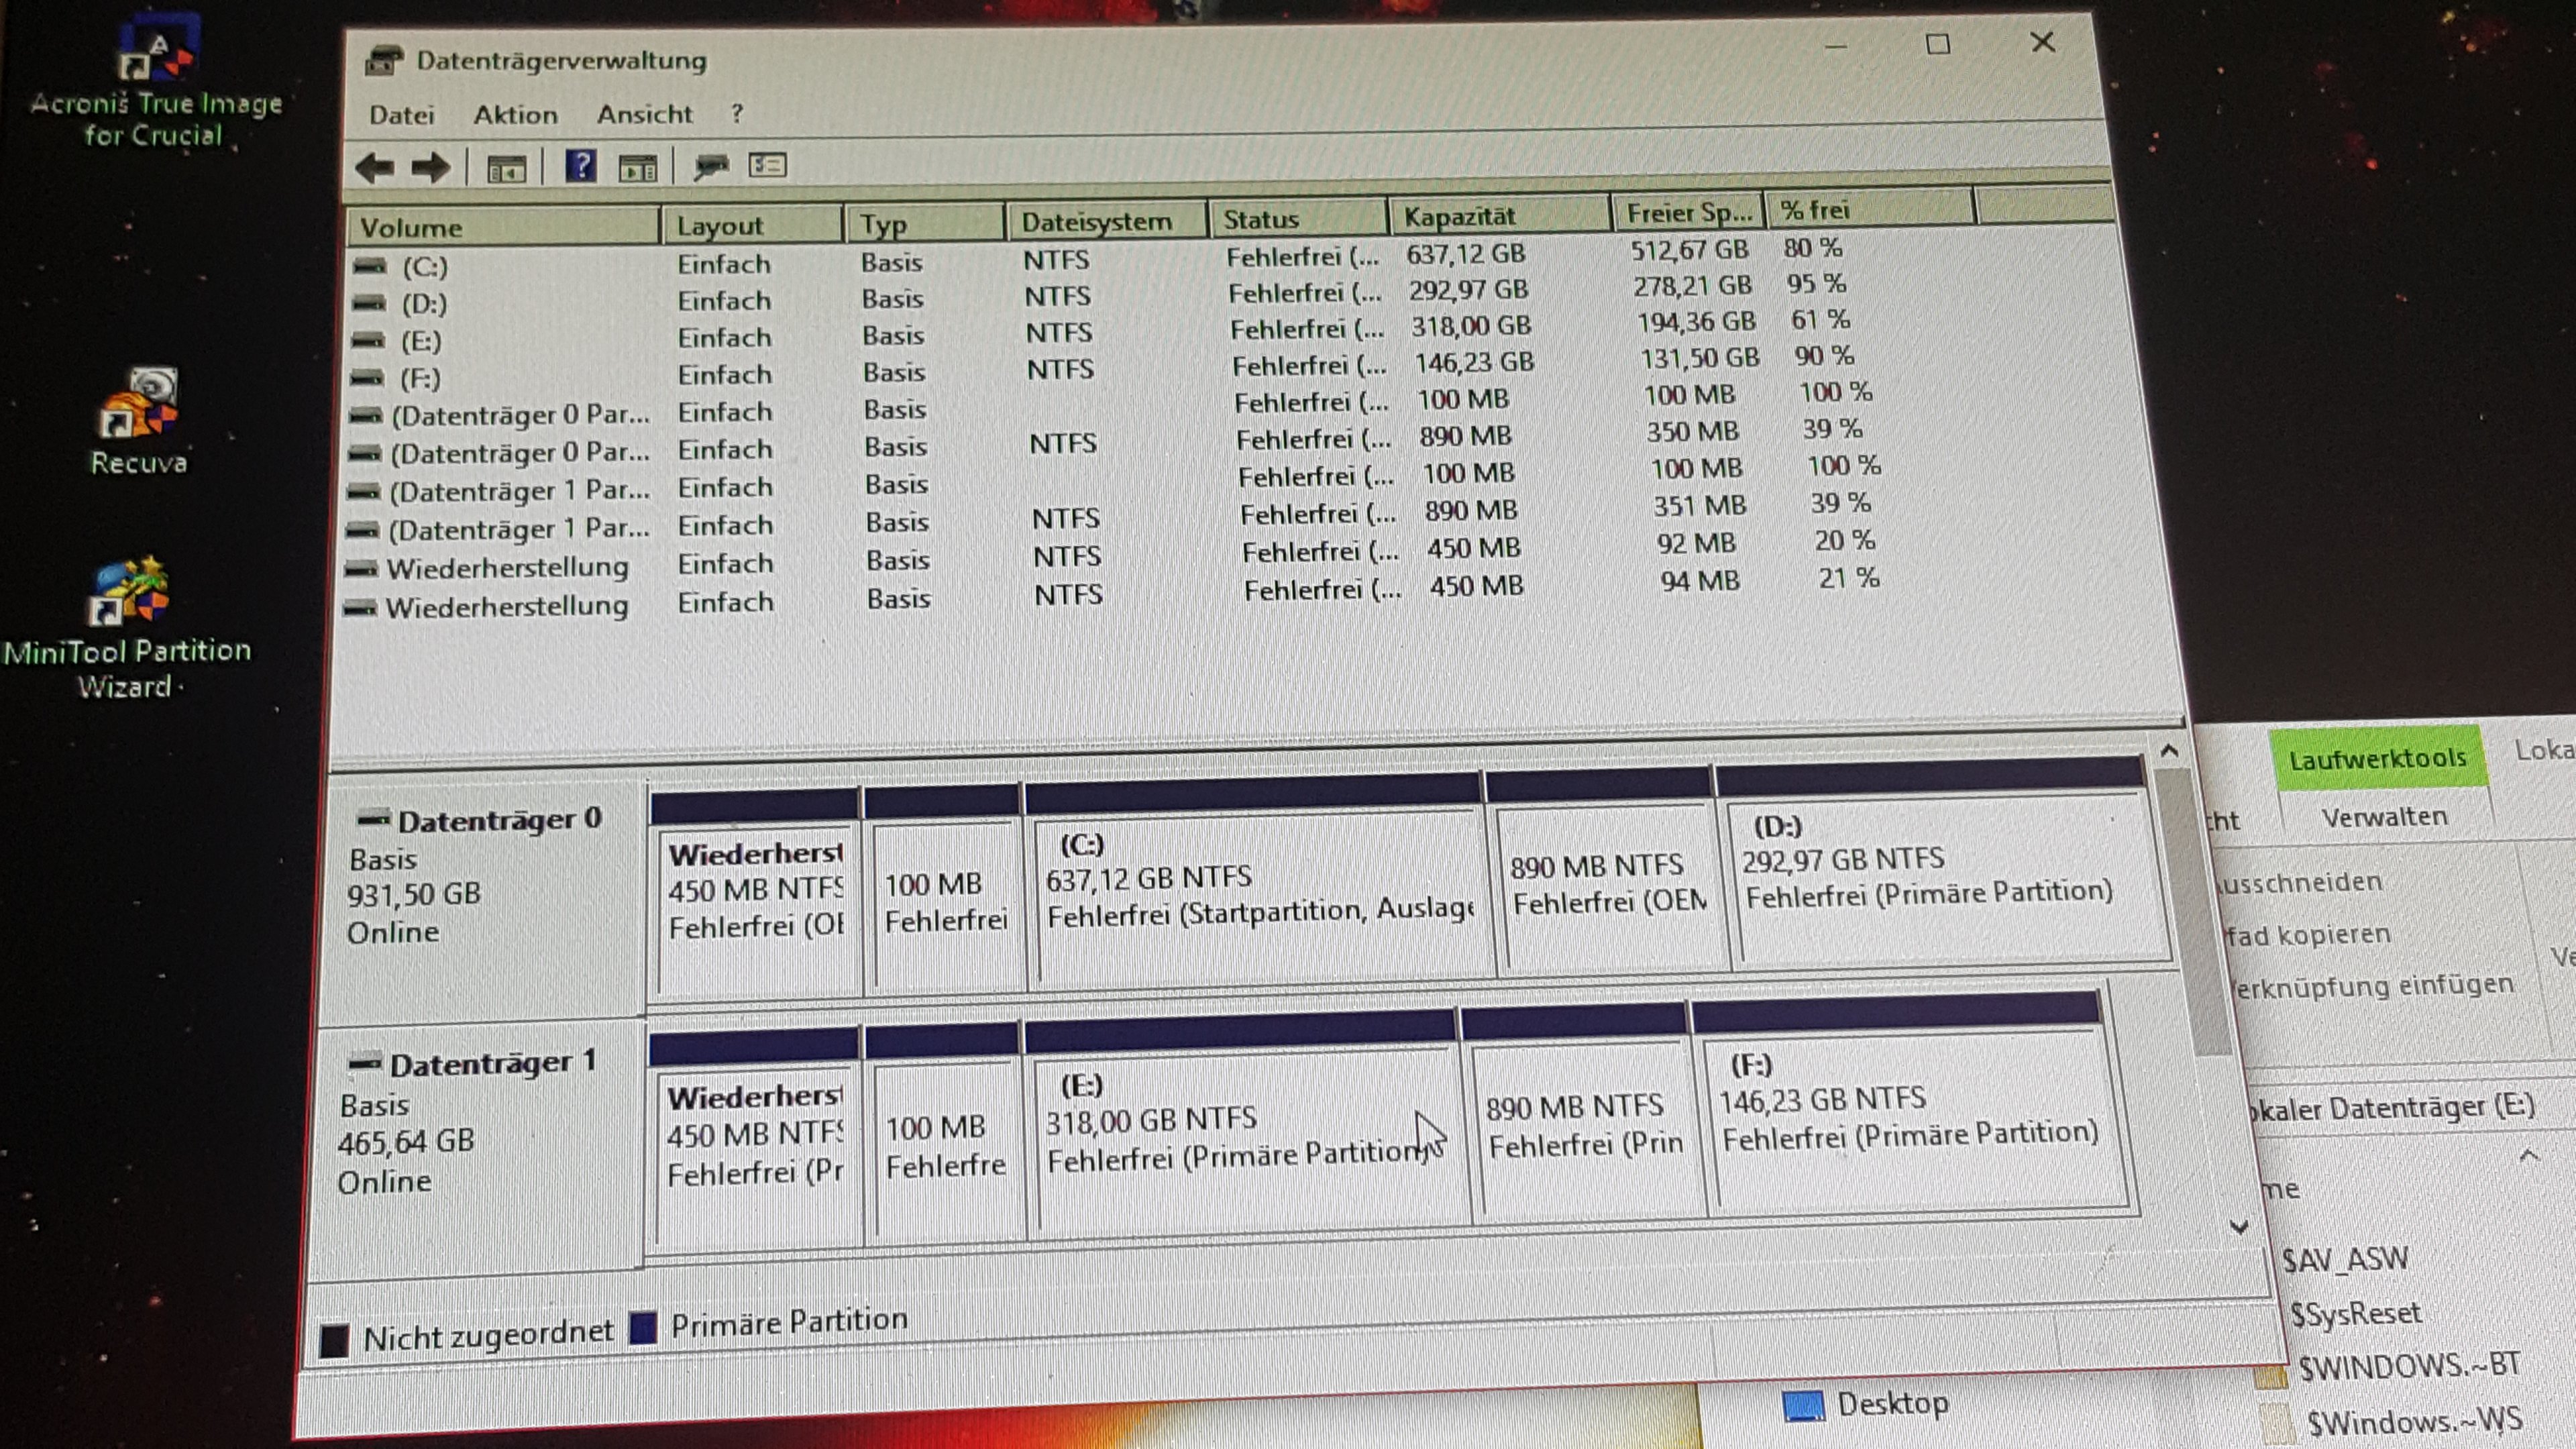Open the Datei menu
The height and width of the screenshot is (1449, 2576).
coord(401,115)
